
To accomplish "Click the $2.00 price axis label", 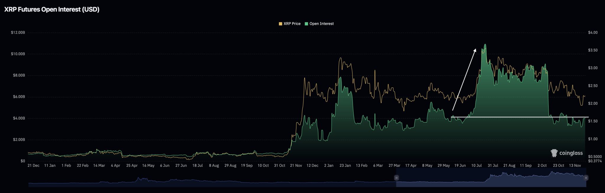I will tap(593, 103).
